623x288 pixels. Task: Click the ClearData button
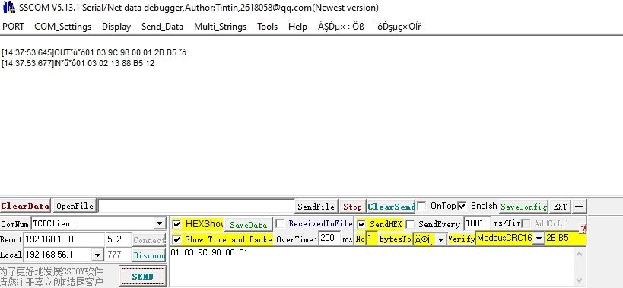click(x=25, y=206)
